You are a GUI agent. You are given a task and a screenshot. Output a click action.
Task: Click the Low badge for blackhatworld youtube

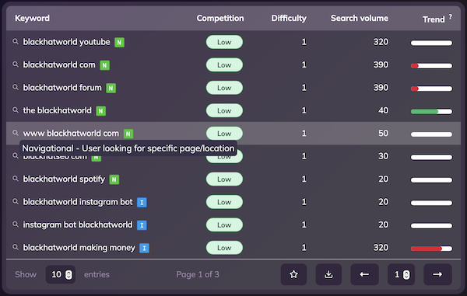(224, 42)
